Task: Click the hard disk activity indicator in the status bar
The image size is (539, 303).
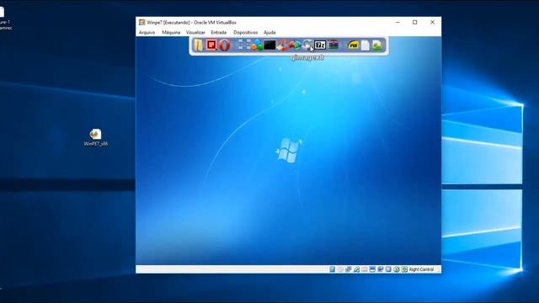Action: click(x=333, y=269)
